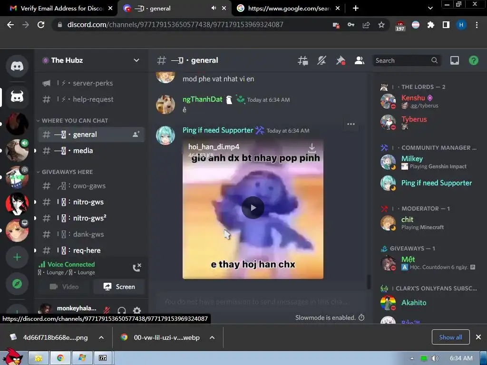
Task: Share screen with Screen button
Action: (x=119, y=287)
